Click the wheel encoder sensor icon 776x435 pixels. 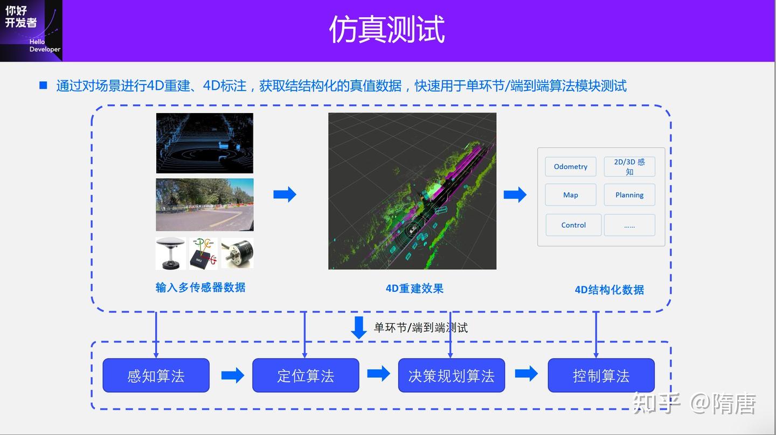237,253
